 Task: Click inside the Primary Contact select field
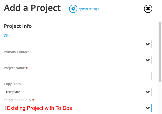[78, 60]
